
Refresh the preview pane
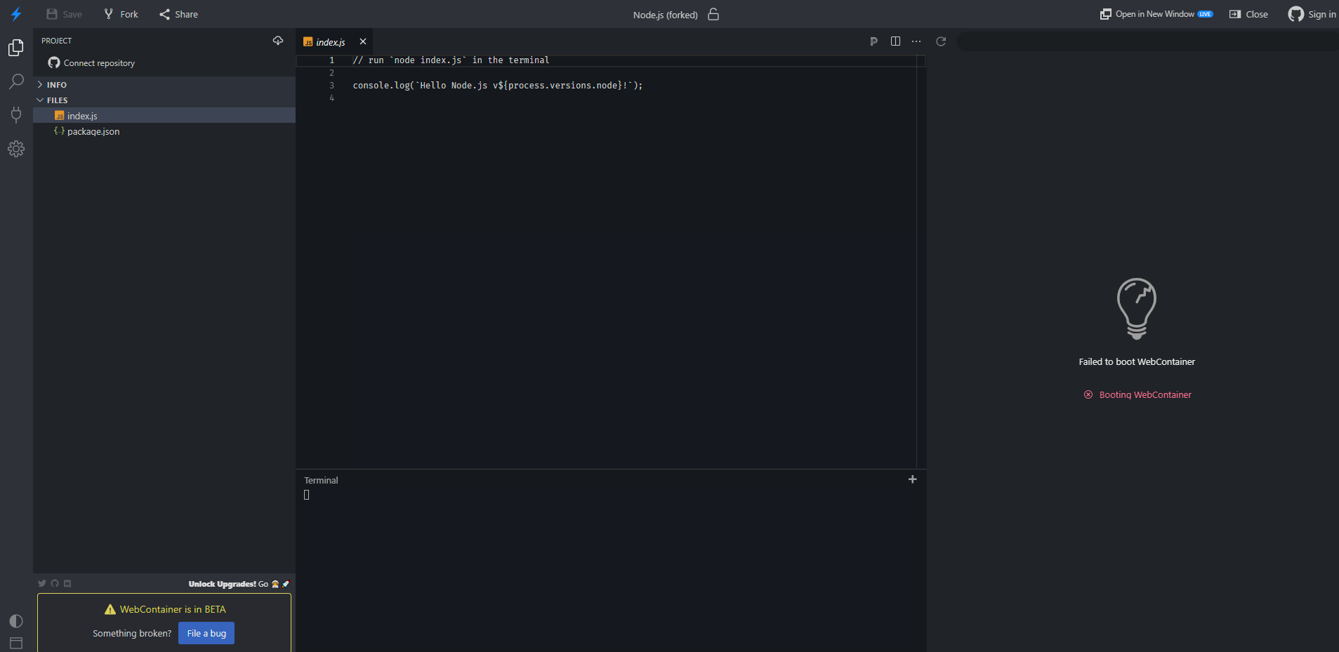[941, 41]
